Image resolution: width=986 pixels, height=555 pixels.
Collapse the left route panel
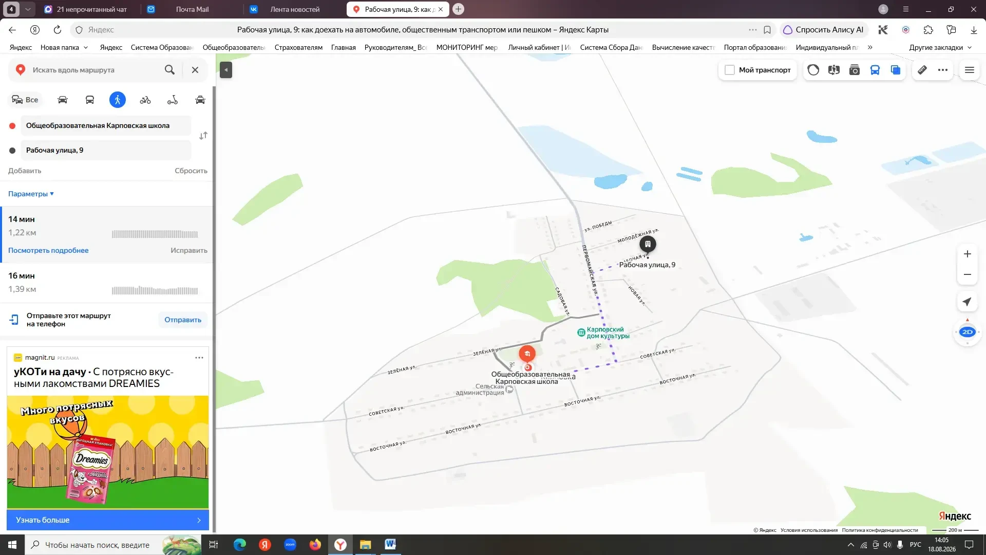click(226, 70)
